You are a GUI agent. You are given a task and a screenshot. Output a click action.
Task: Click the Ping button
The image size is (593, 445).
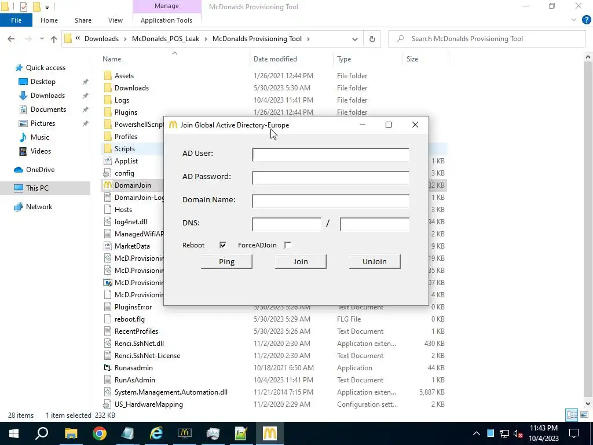(226, 261)
